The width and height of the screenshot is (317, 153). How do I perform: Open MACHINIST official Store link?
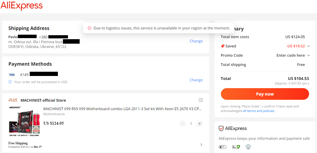(43, 100)
